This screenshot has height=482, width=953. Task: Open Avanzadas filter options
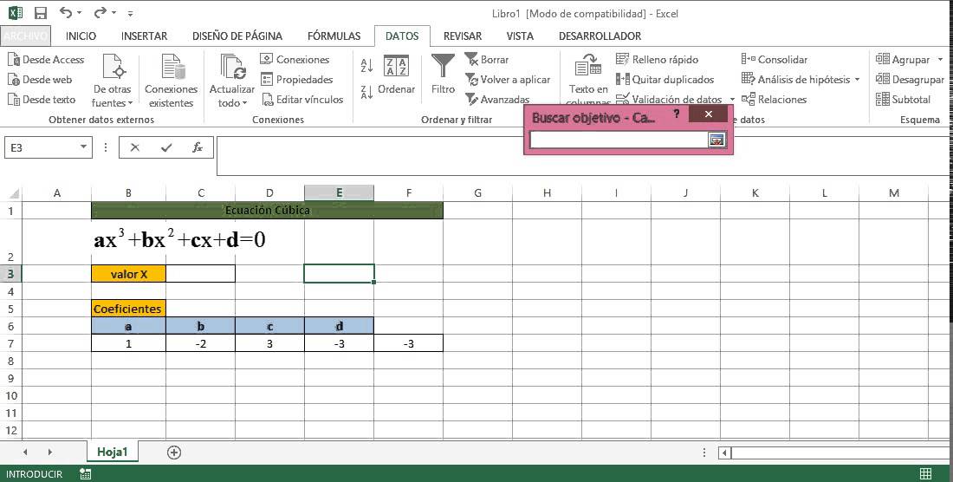(497, 100)
